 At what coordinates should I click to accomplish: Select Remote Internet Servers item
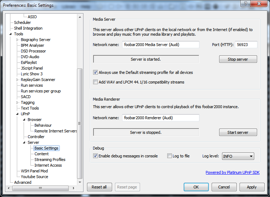(x=56, y=131)
